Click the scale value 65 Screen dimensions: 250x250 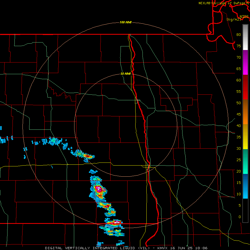(239, 69)
